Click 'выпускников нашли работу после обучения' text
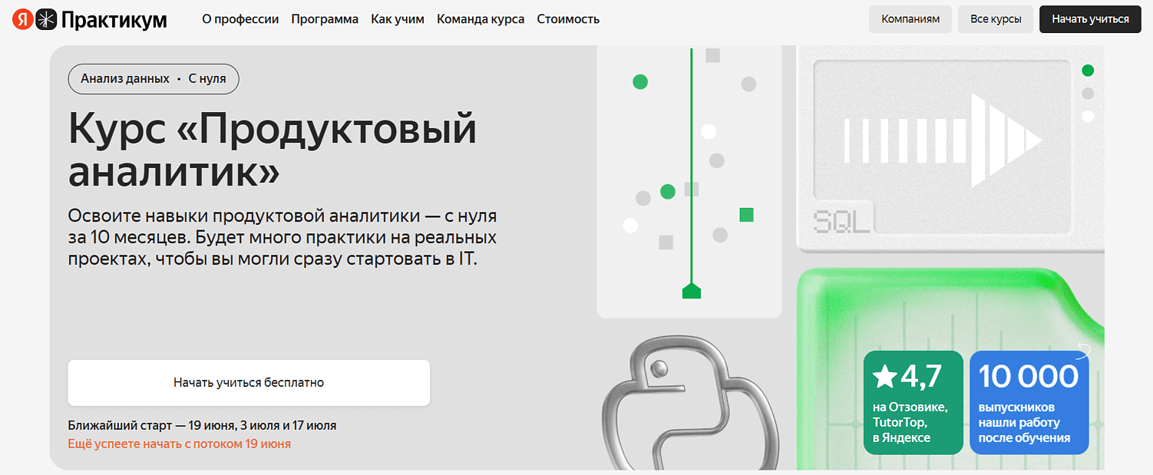The image size is (1153, 475). click(x=1024, y=422)
